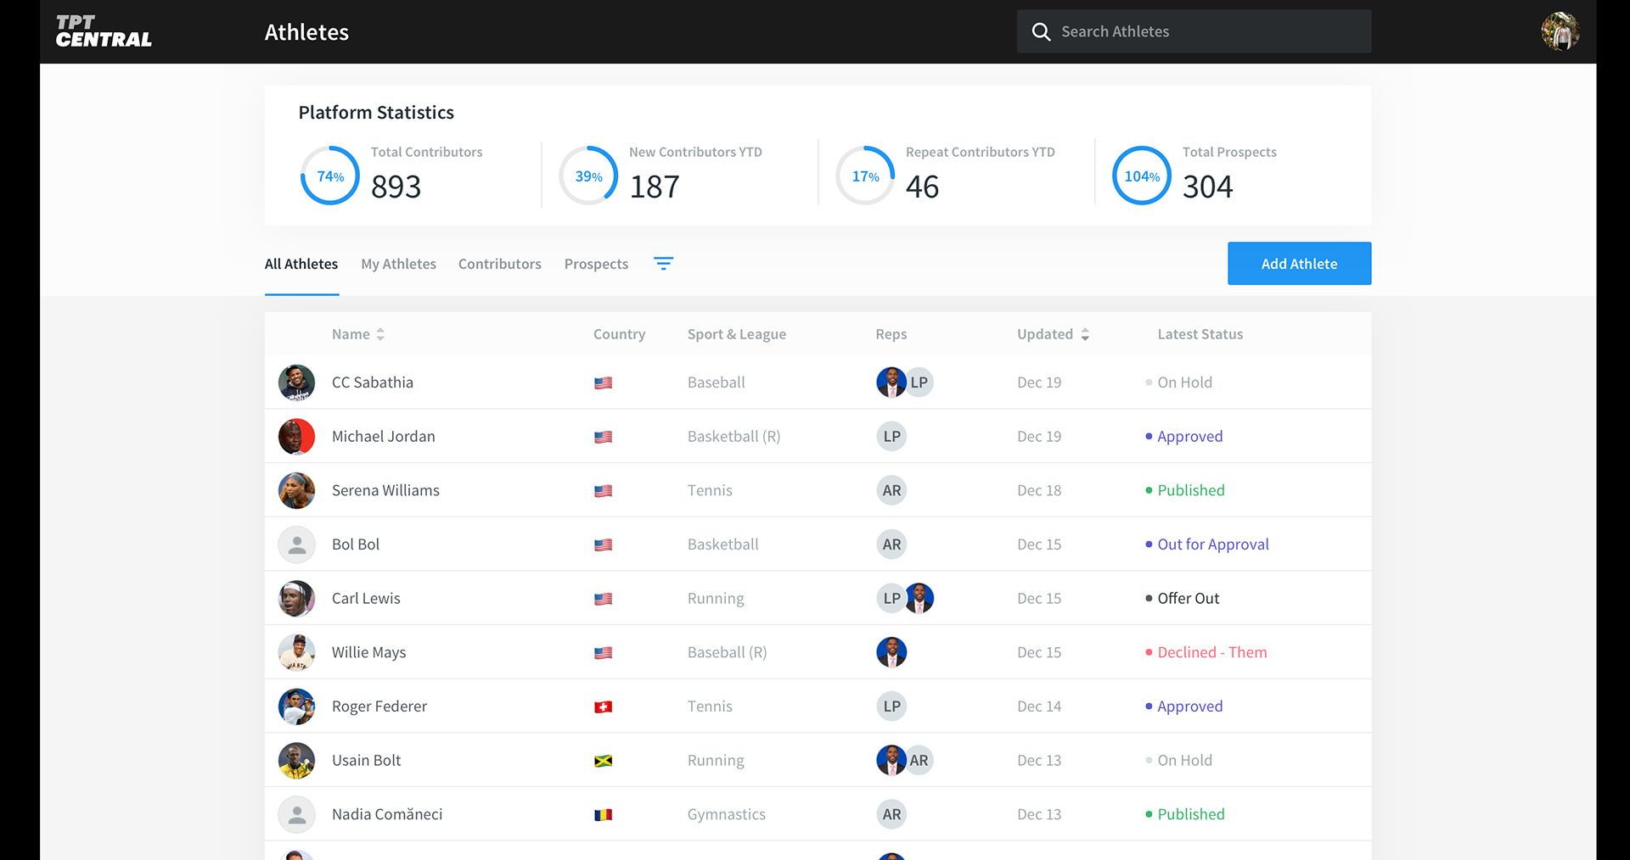Viewport: 1630px width, 860px height.
Task: Click the AR rep badge for Serena Williams
Action: pos(891,490)
